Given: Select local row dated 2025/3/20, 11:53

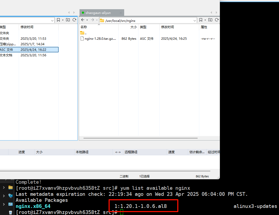Looking at the screenshot, I should point(29,39).
